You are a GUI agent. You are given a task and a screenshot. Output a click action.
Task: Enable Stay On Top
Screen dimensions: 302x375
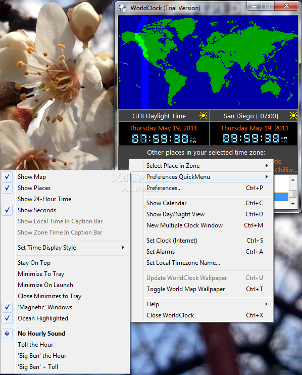(66, 263)
